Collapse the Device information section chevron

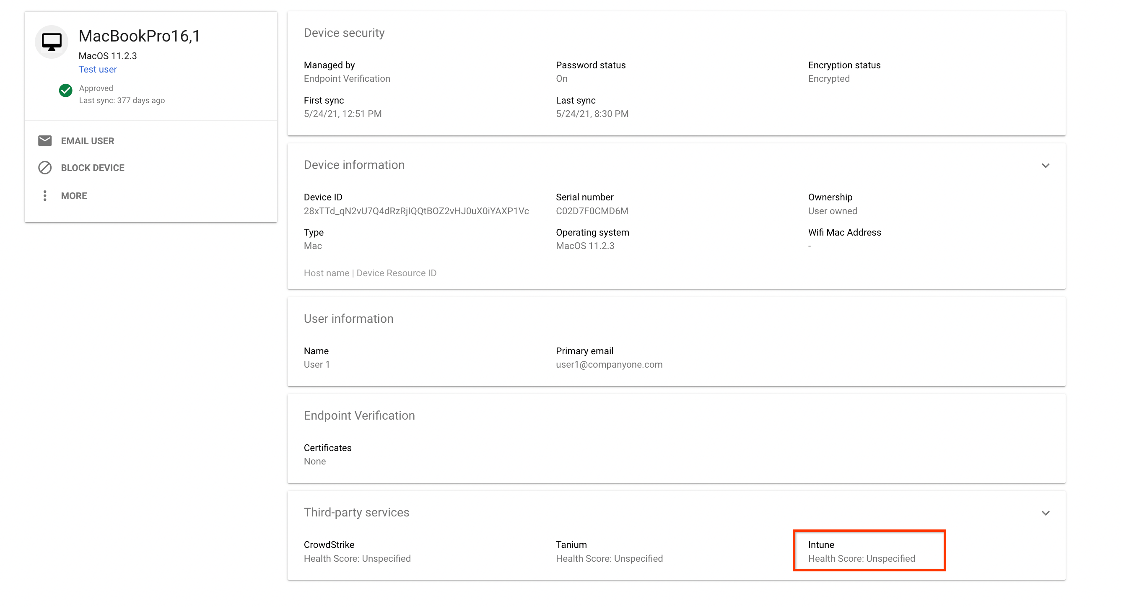1045,165
